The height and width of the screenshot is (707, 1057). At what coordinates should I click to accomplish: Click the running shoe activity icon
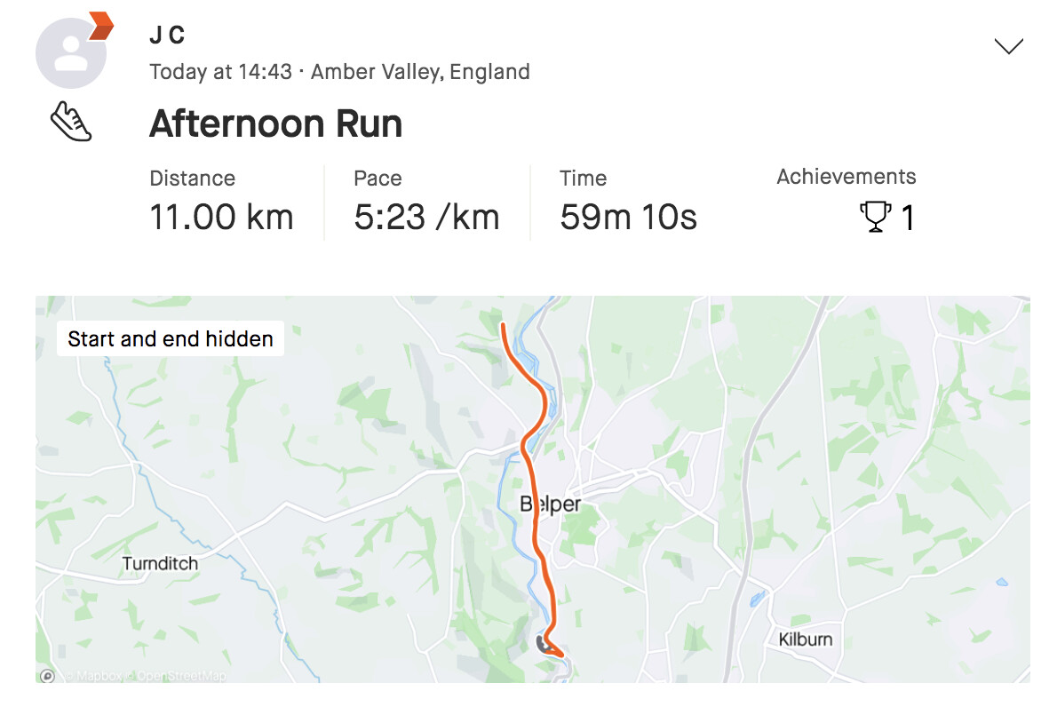pyautogui.click(x=71, y=123)
